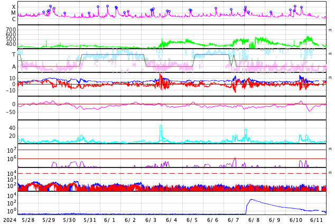The image size is (335, 224).
Task: Pick the 6/ 7 date label
Action: 234,220
